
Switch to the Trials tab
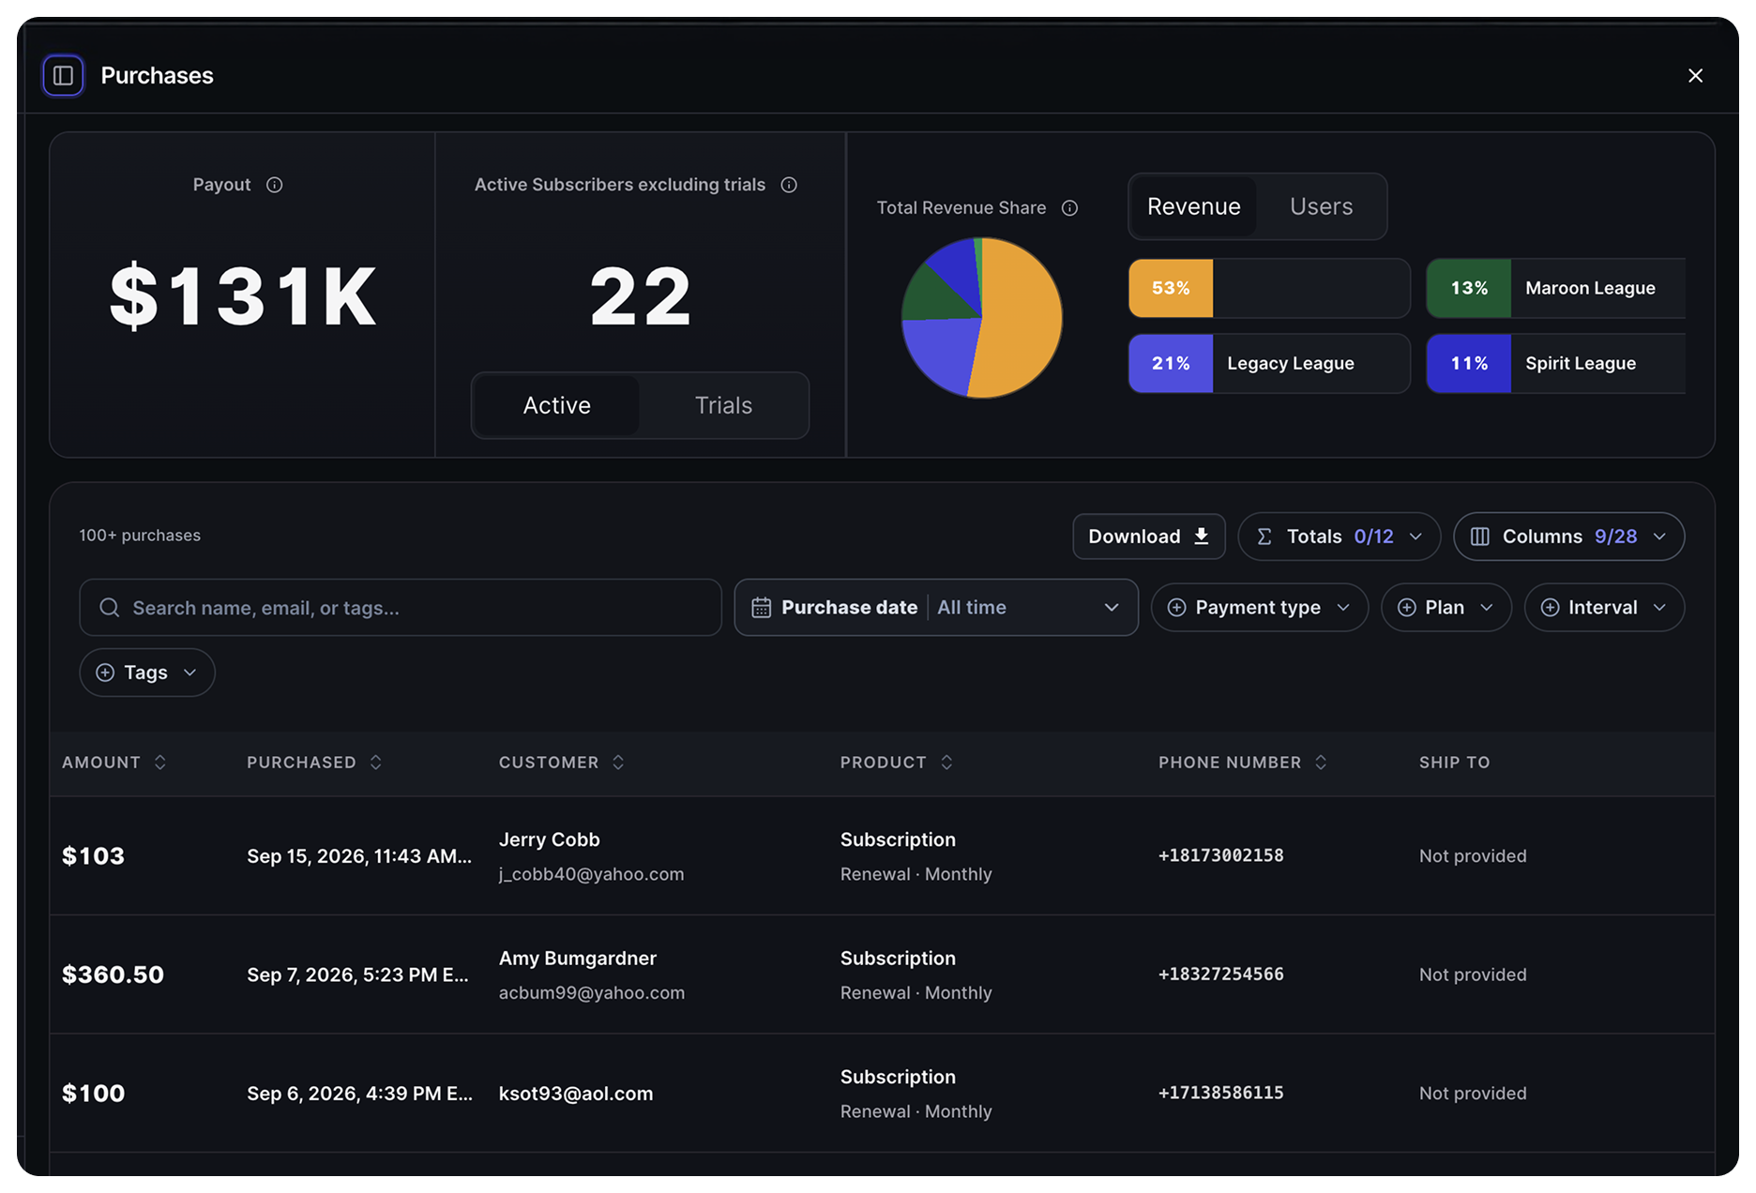pos(723,405)
